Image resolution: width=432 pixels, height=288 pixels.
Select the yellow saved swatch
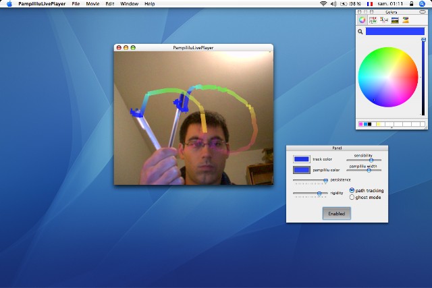(378, 124)
